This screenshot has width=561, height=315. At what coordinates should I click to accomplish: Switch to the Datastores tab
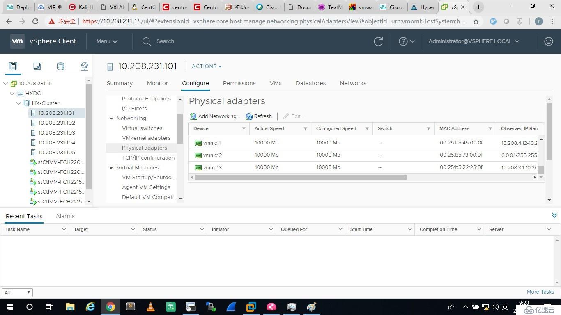(310, 83)
